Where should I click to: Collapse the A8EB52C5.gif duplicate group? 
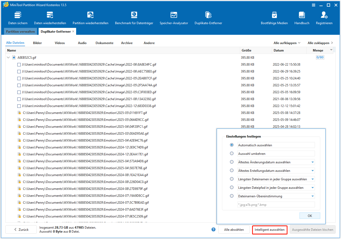(8, 57)
